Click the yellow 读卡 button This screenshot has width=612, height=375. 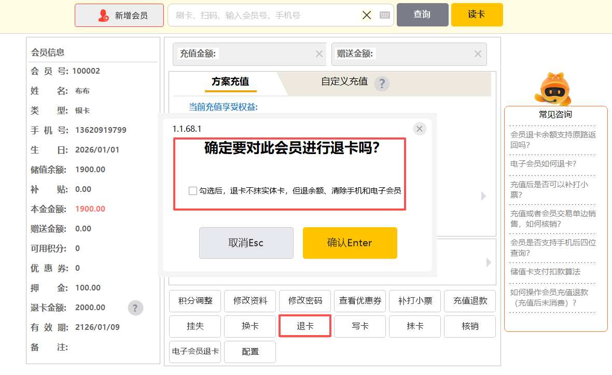pos(477,15)
